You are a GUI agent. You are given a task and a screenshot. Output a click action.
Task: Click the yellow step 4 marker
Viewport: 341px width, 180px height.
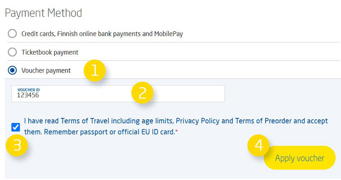pos(258,146)
